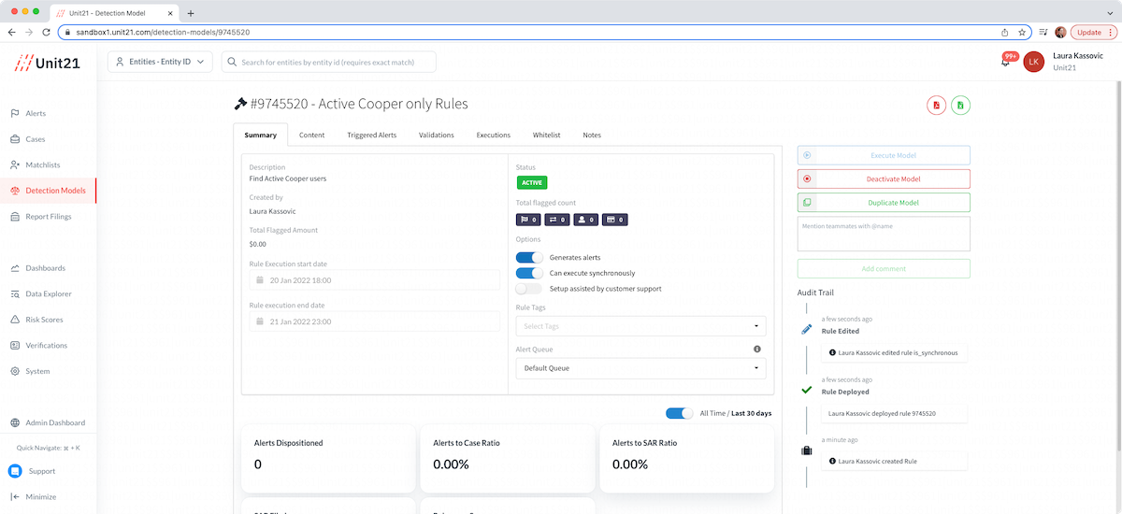1122x514 pixels.
Task: Toggle Can execute synchronously switch
Action: pyautogui.click(x=529, y=273)
